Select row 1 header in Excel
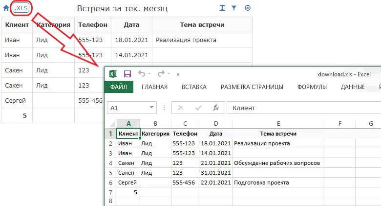This screenshot has height=206, width=381. coord(111,134)
